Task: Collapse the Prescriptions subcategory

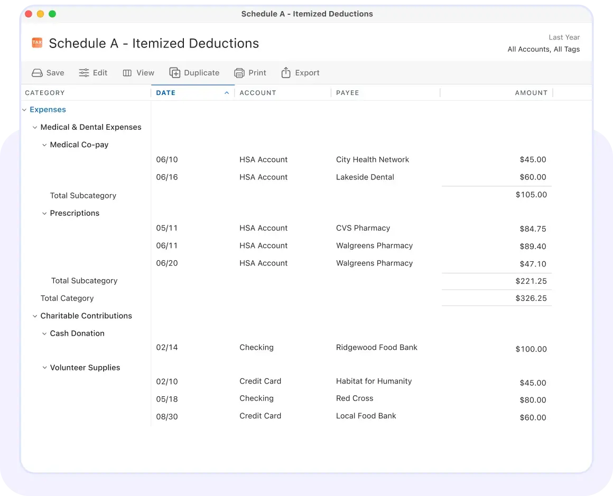Action: point(44,213)
